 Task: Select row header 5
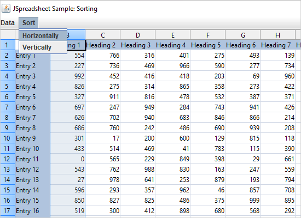click(x=8, y=87)
